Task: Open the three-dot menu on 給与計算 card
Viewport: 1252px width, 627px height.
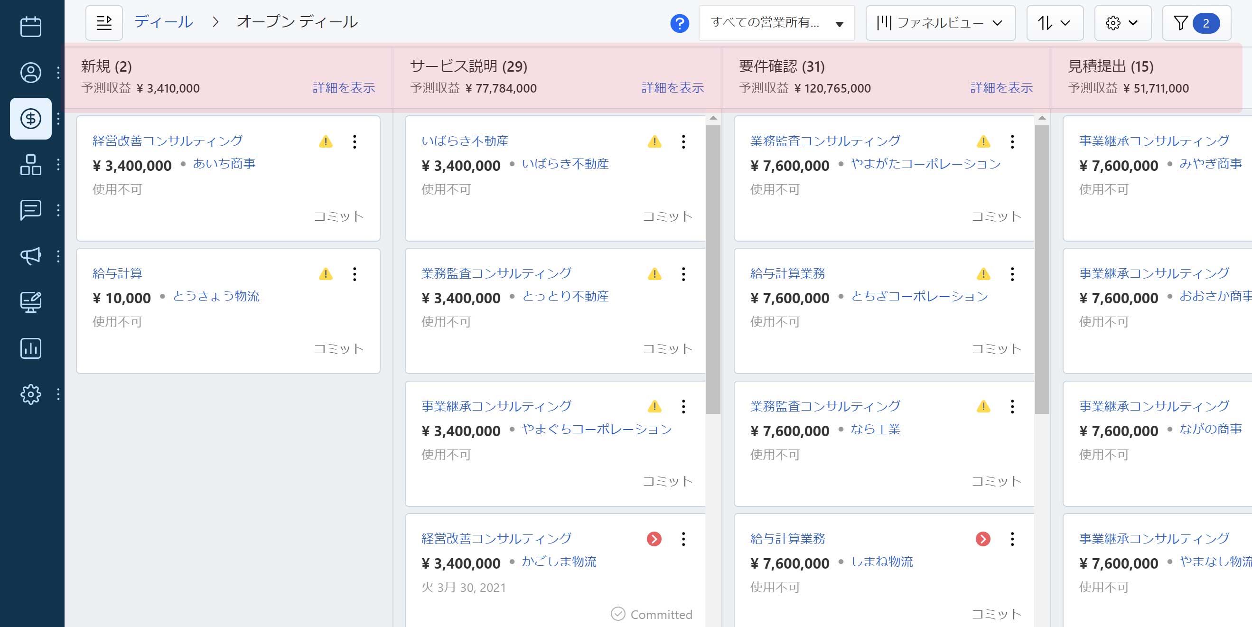Action: (355, 274)
